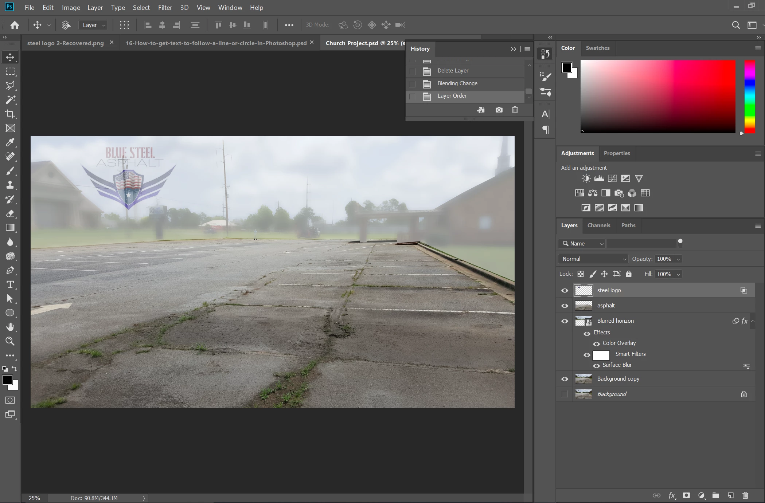
Task: Select the Zoom tool
Action: pos(10,341)
